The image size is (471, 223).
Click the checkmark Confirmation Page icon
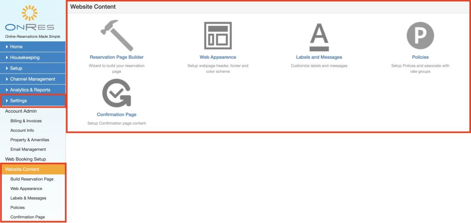116,93
